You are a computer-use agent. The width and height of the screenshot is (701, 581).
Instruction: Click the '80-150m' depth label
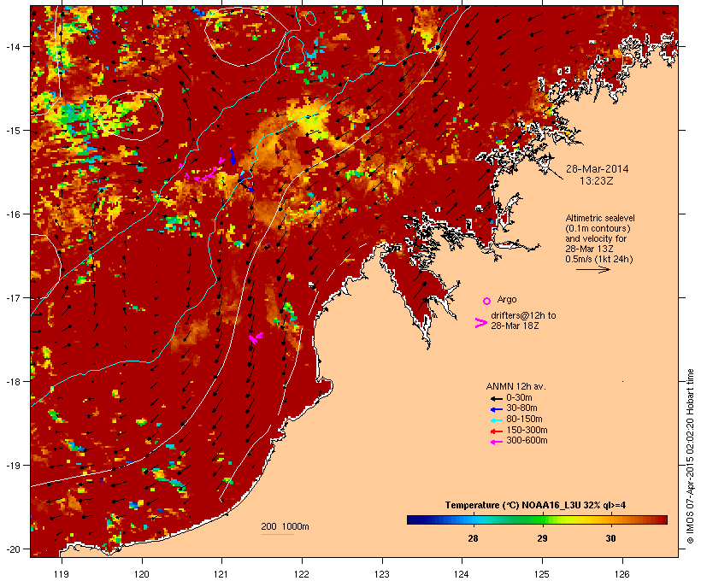point(524,420)
